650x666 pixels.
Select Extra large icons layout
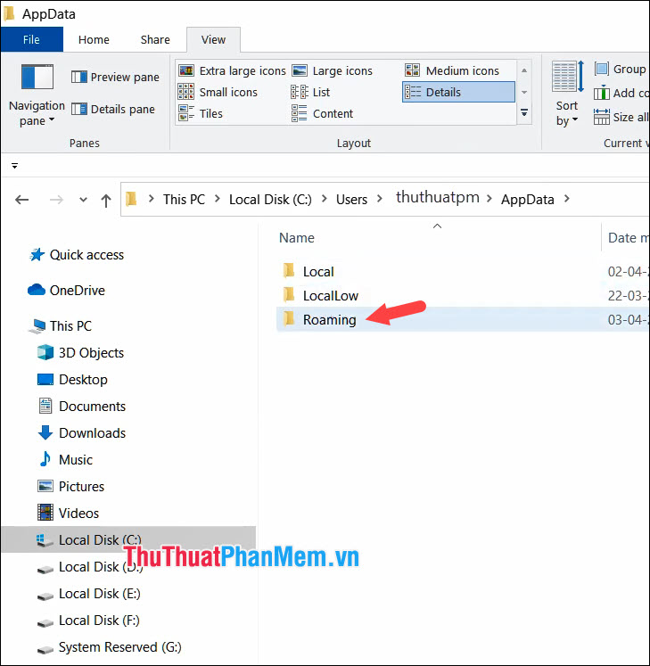232,71
